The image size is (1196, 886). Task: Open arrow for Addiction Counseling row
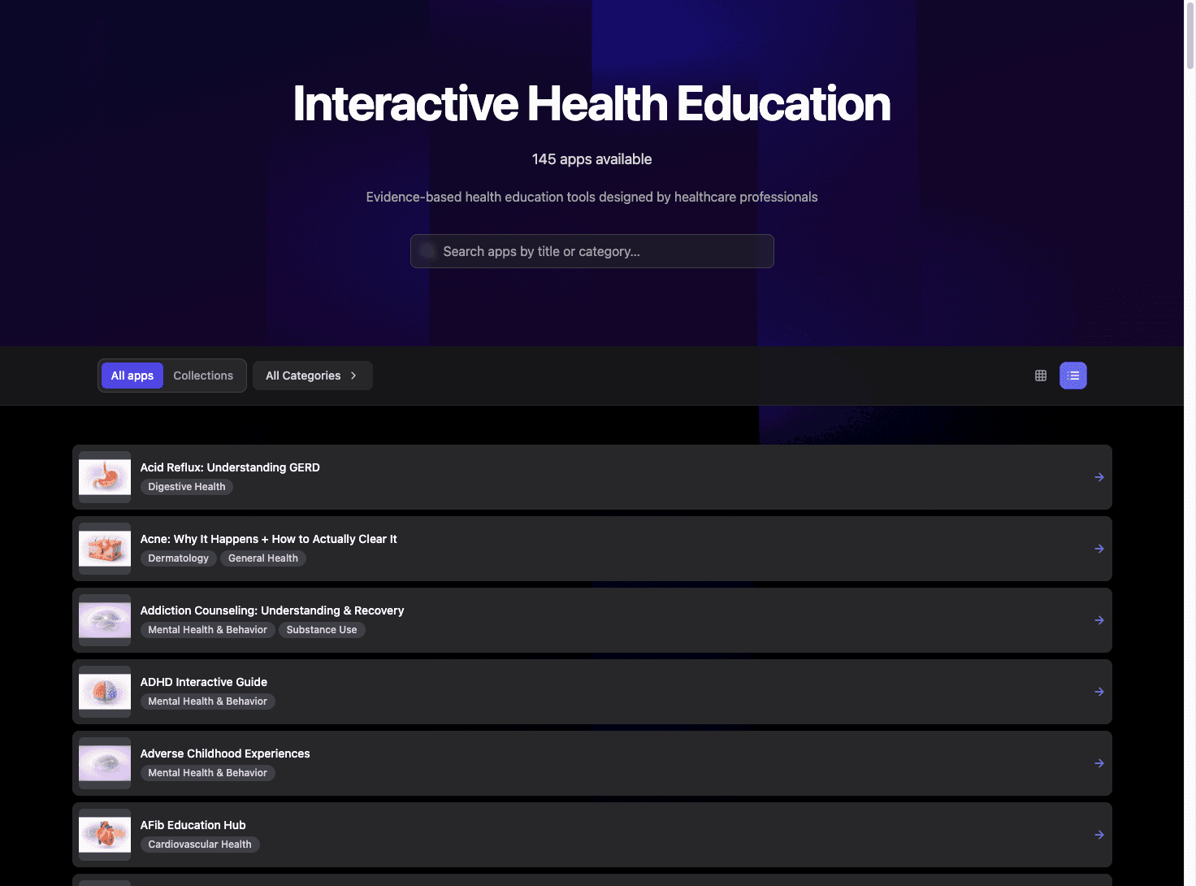point(1098,620)
